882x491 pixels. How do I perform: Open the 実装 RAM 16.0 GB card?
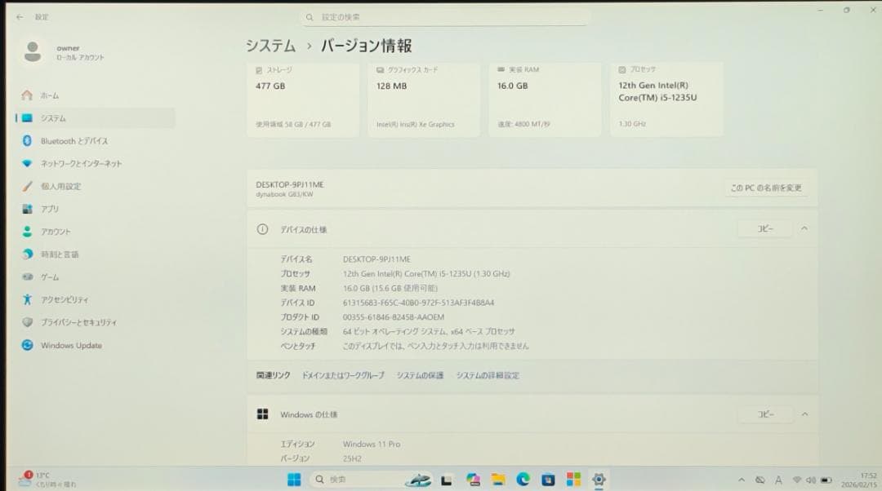click(x=545, y=99)
